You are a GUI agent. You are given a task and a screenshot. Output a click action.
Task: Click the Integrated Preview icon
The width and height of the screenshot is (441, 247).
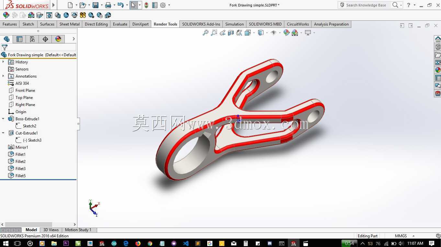(49, 15)
